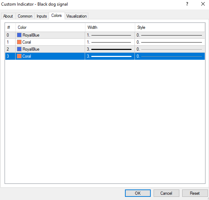Screen dimensions: 209x200
Task: Open width selector for row 1
Action: 110,42
